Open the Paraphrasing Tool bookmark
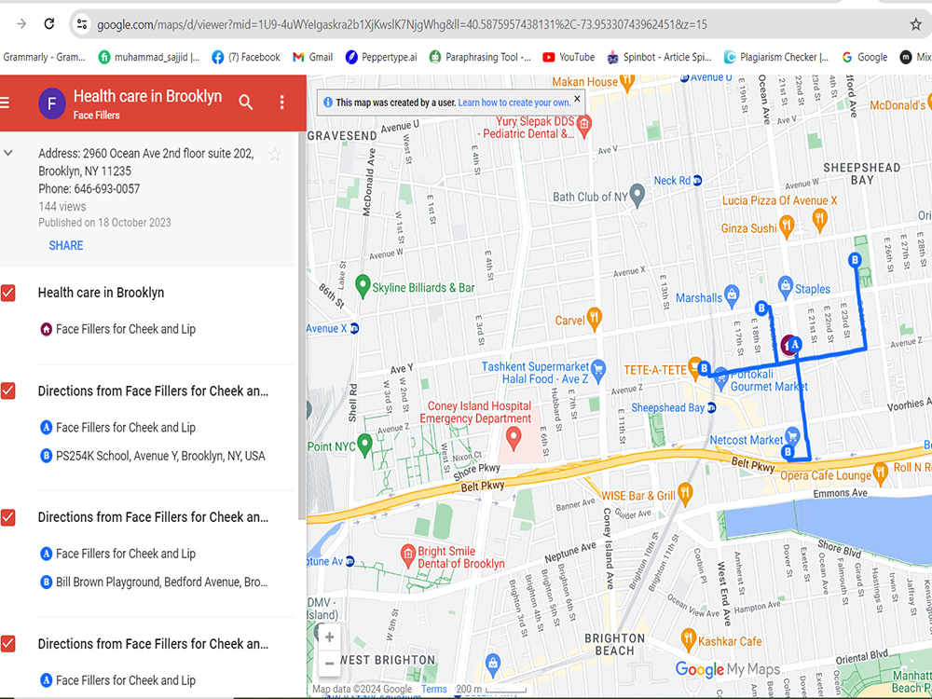 [x=480, y=57]
